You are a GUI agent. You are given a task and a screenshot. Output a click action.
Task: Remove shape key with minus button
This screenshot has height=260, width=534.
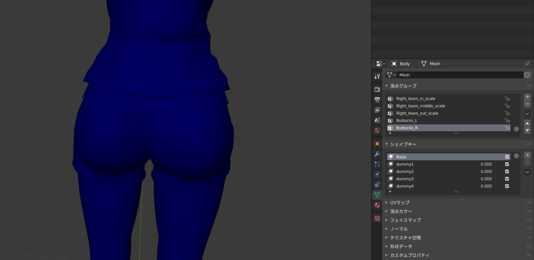pyautogui.click(x=527, y=163)
